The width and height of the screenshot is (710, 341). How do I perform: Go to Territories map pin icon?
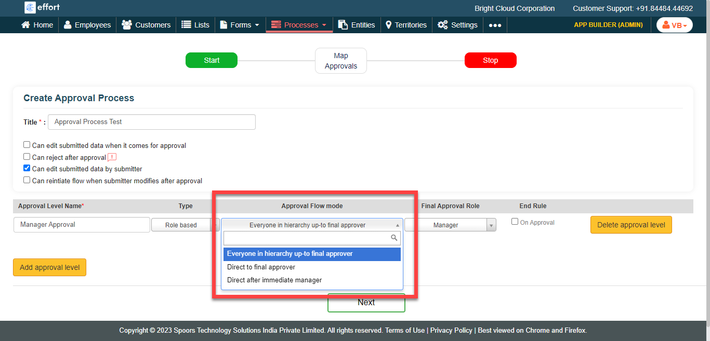coord(388,25)
